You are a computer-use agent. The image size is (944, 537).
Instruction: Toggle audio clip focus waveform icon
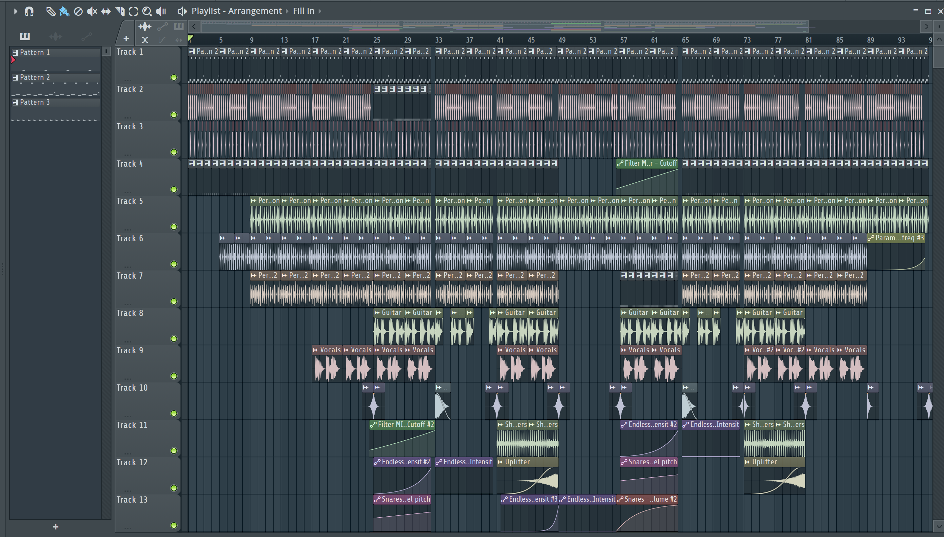[x=145, y=26]
